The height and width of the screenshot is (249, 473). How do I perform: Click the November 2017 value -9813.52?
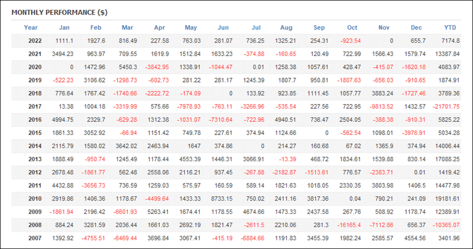pos(381,107)
